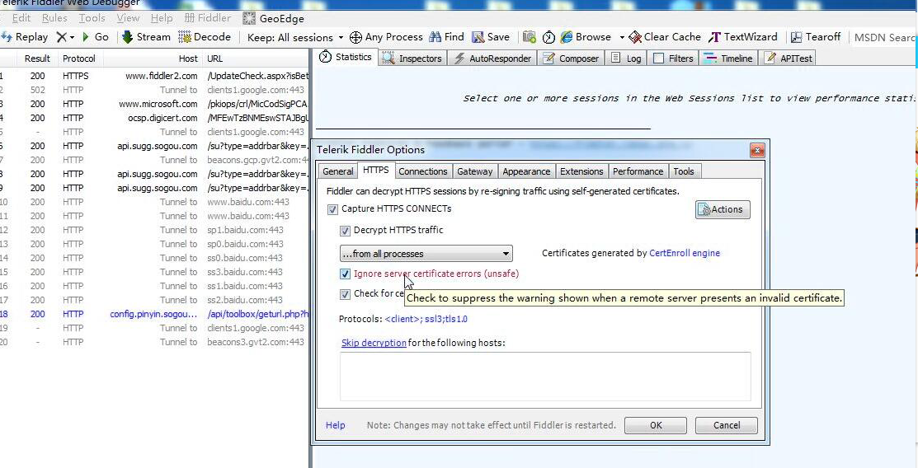Viewport: 918px width, 468px height.
Task: Open the Remove sessions dropdown arrow
Action: pos(72,37)
